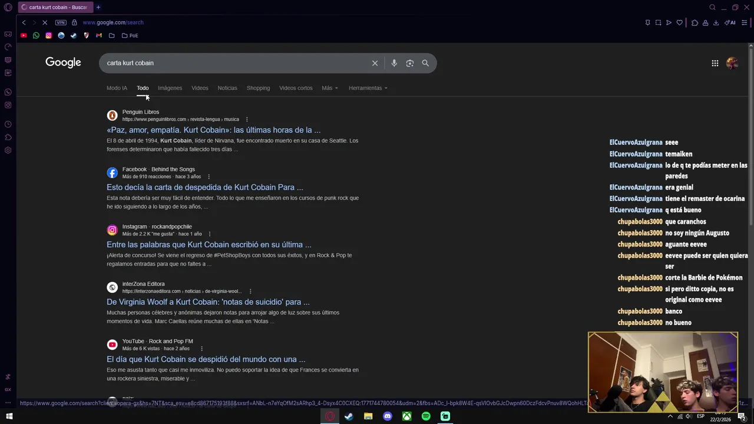The height and width of the screenshot is (424, 754).
Task: Add page to bookmarks with heart icon
Action: tap(679, 22)
